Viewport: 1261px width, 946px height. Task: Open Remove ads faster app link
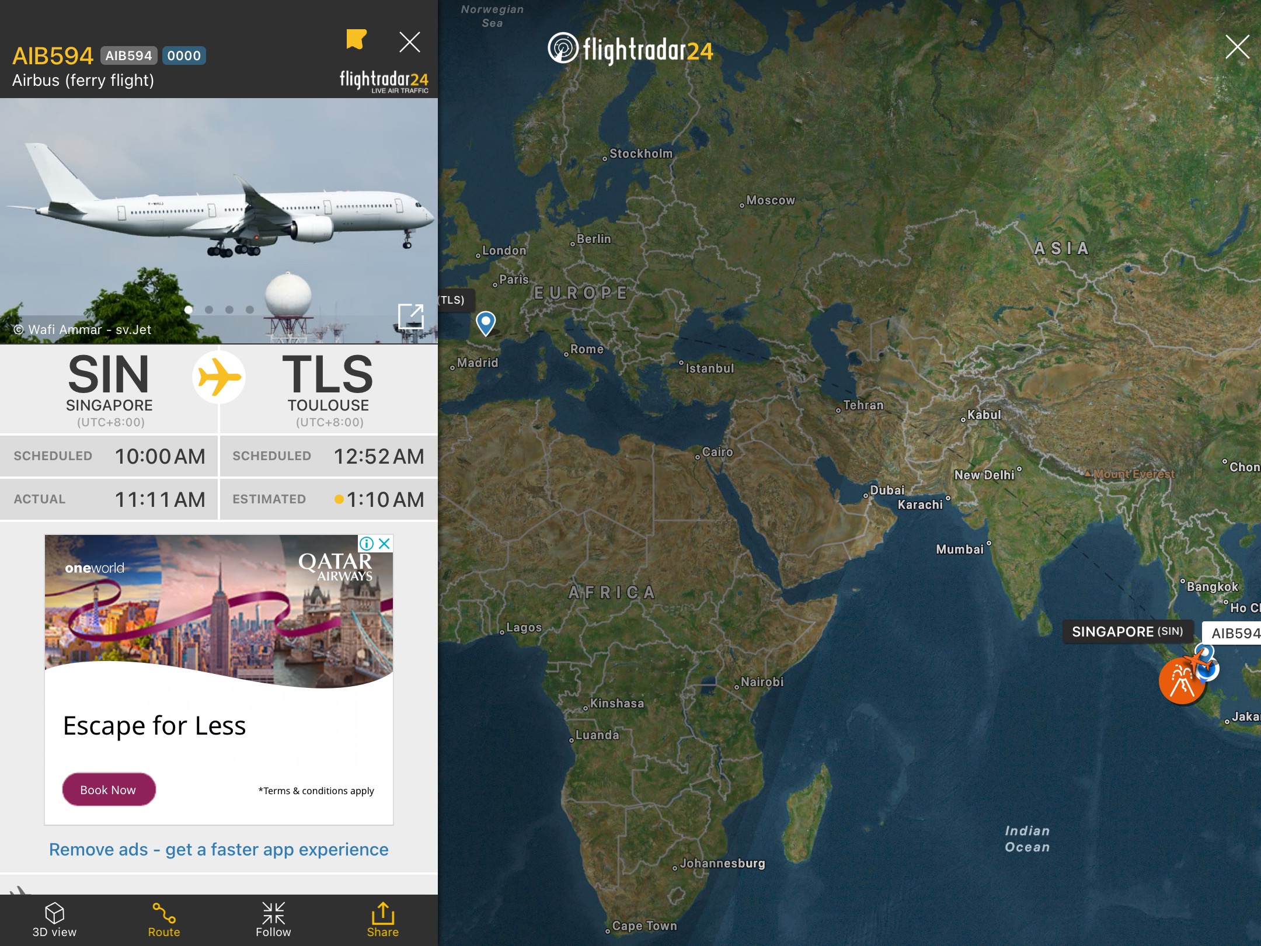(218, 849)
